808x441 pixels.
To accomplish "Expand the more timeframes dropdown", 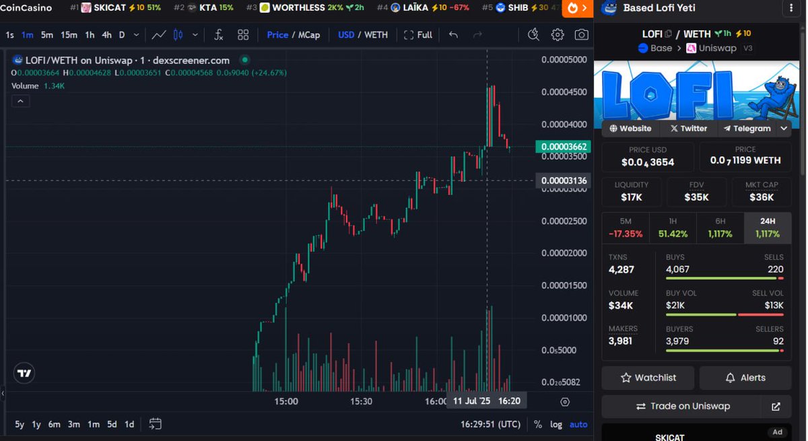I will [x=137, y=35].
